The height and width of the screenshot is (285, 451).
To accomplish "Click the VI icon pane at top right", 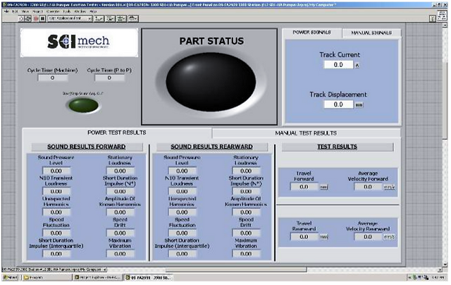I will click(443, 16).
